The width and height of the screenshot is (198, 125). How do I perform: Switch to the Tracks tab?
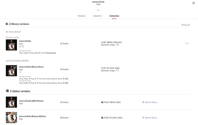(x=81, y=16)
